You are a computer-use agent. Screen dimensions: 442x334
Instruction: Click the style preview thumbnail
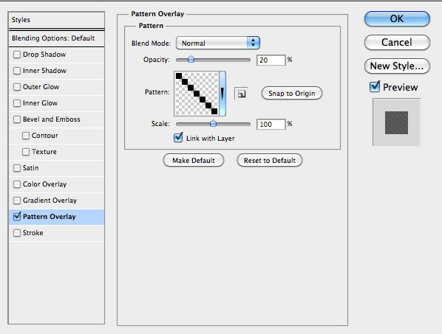click(x=396, y=122)
